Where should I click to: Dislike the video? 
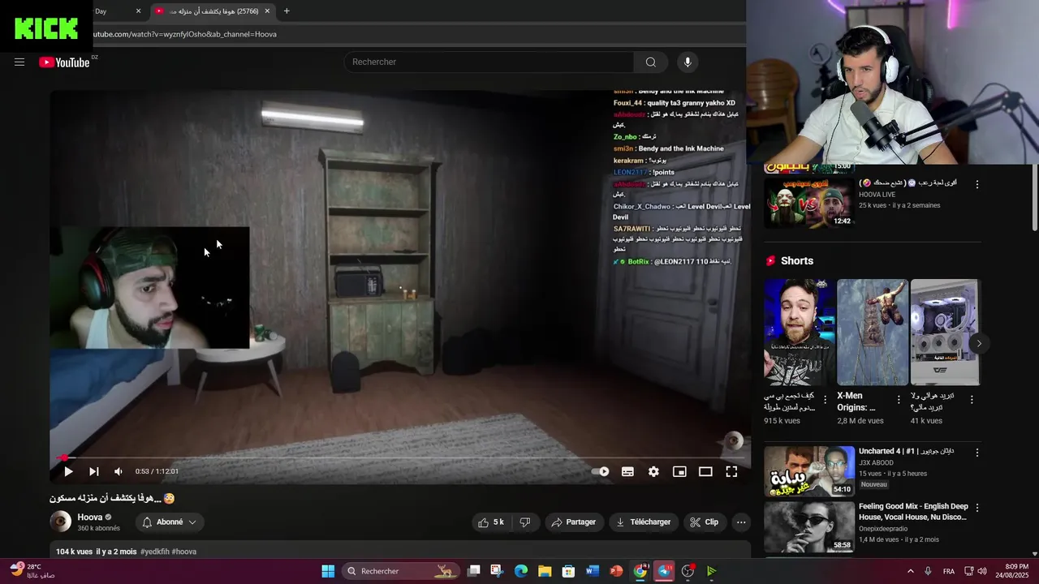[x=525, y=522]
